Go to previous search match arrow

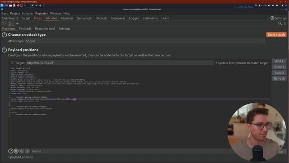pyautogui.click(x=22, y=151)
